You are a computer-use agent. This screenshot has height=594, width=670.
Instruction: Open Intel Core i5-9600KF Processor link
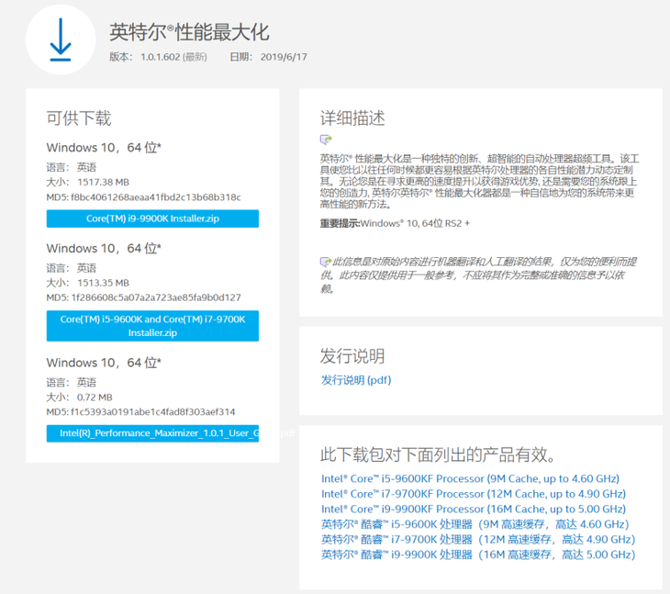470,478
